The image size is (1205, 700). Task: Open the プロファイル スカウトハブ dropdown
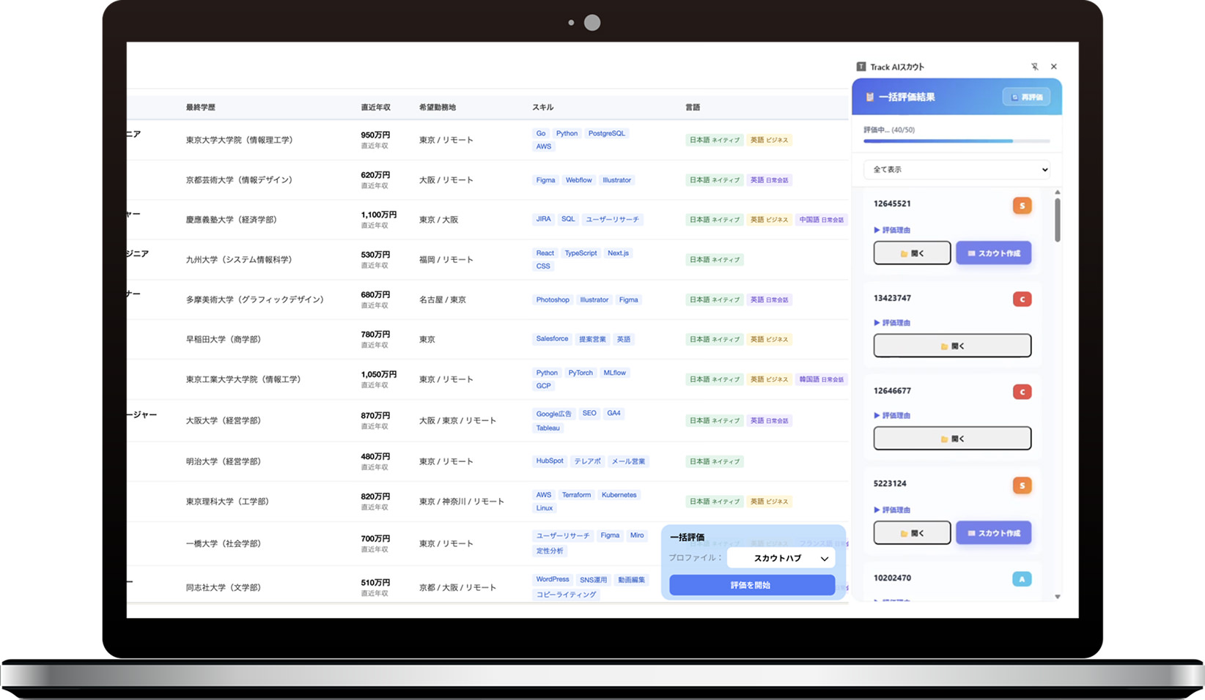781,558
